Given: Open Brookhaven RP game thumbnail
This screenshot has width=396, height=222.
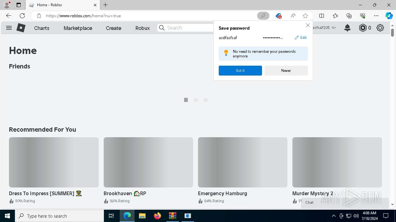Looking at the screenshot, I should (148, 162).
